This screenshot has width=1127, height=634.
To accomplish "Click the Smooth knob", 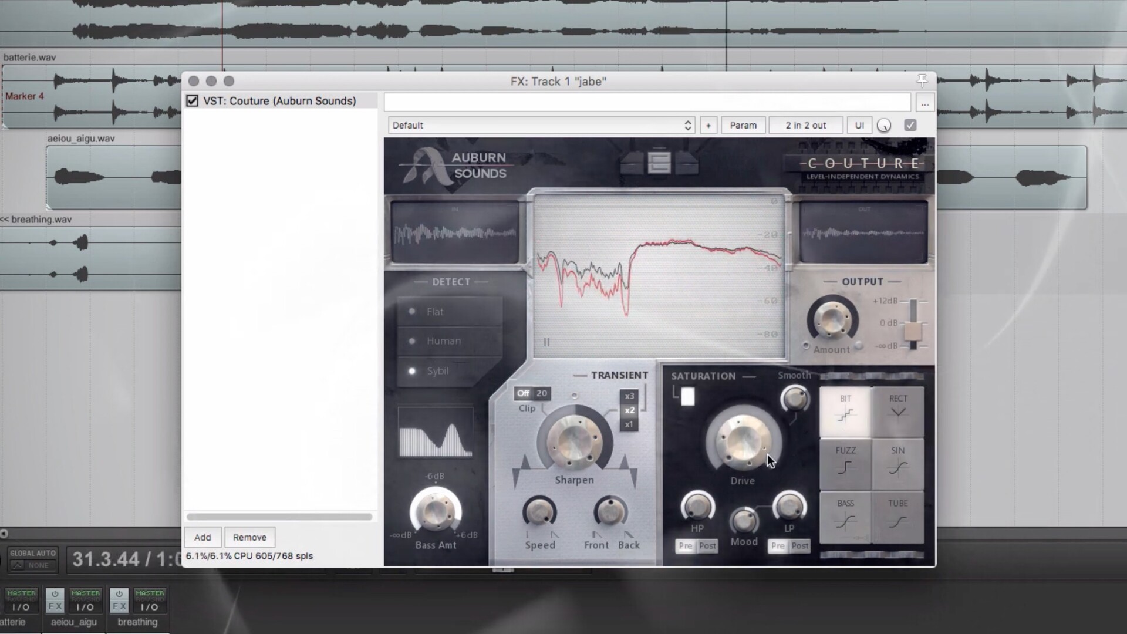I will click(x=795, y=399).
